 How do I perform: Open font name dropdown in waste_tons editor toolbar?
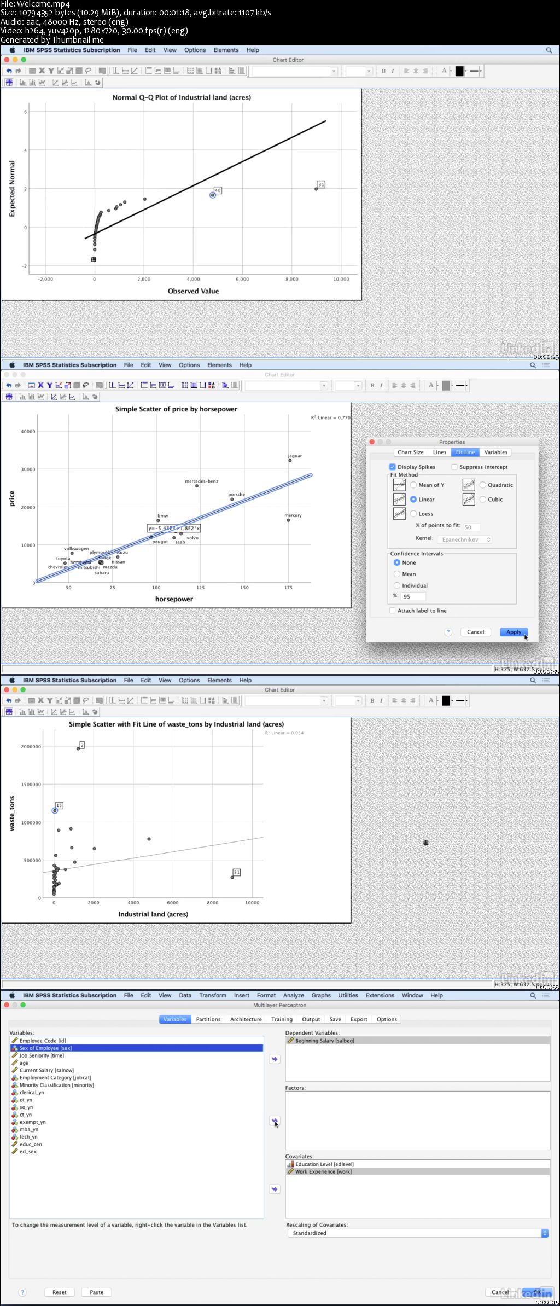286,701
